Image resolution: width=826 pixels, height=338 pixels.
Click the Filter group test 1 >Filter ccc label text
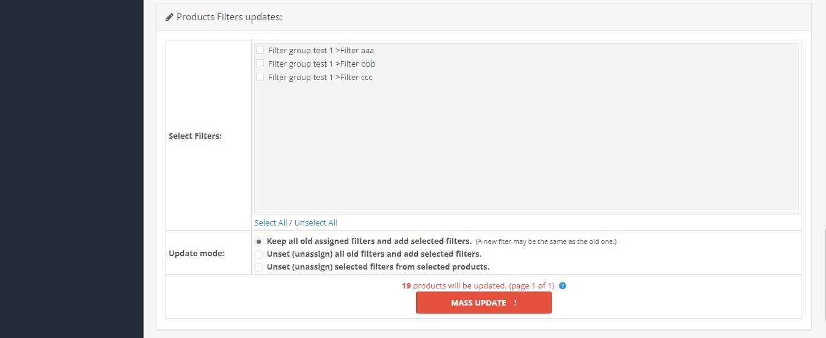[x=320, y=77]
